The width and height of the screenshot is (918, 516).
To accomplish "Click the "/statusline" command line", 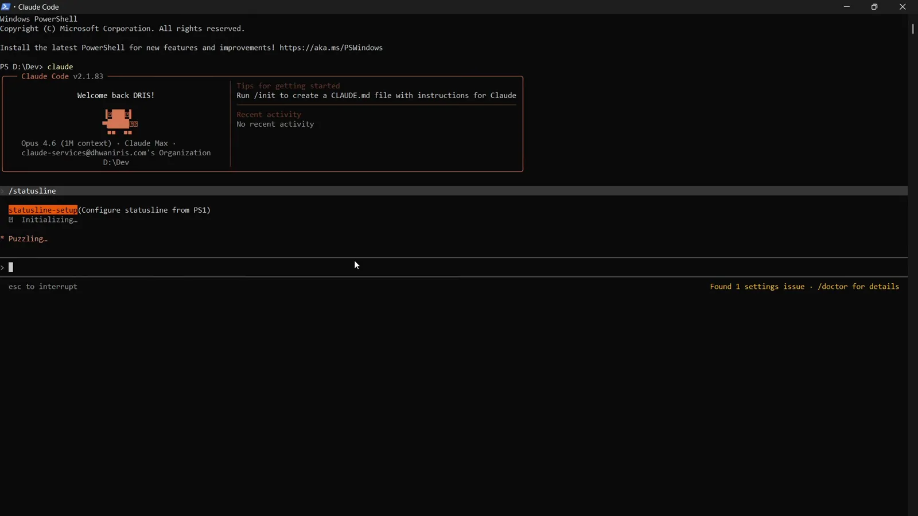I will click(453, 191).
